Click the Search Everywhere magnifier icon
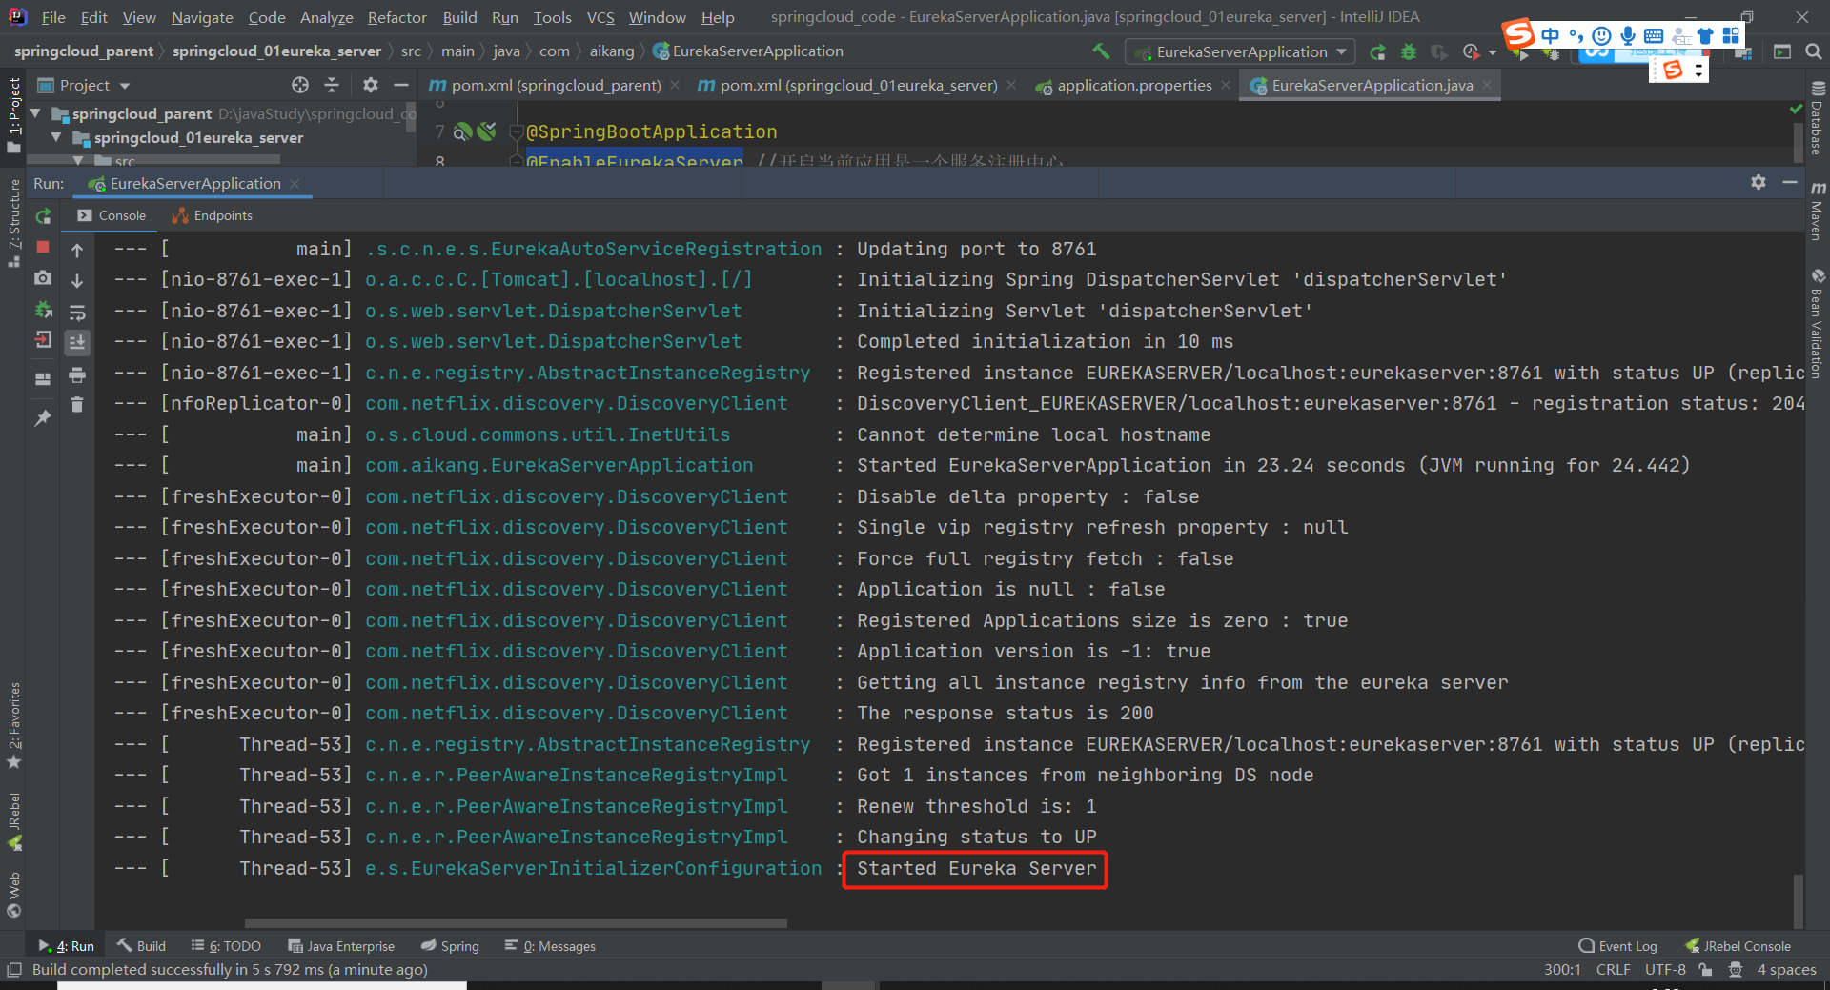This screenshot has height=990, width=1830. coord(1814,51)
